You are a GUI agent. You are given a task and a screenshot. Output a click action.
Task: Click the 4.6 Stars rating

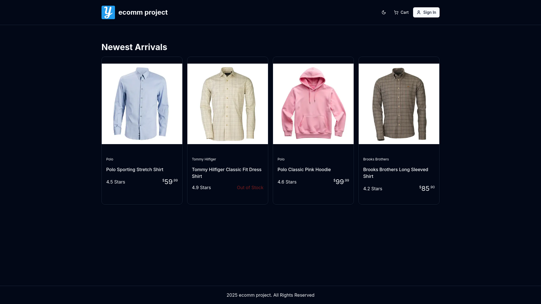pos(287,182)
